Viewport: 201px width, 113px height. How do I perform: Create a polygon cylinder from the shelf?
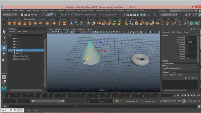point(19,23)
